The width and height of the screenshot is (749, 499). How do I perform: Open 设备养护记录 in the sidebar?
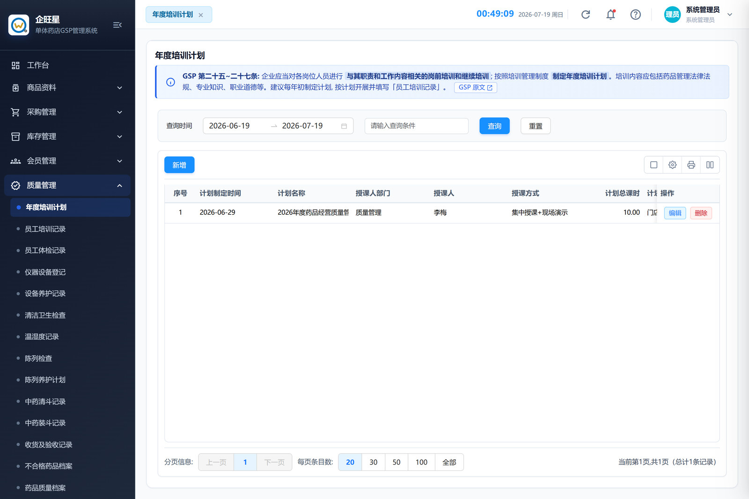point(70,294)
